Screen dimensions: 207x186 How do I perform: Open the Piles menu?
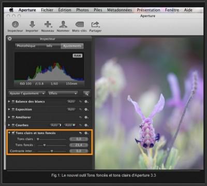click(x=98, y=10)
